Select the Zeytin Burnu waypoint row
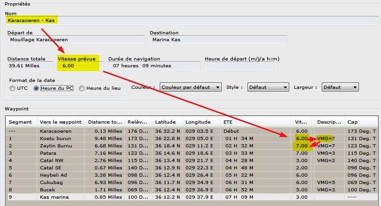Image resolution: width=381 pixels, height=206 pixels. coord(192,146)
